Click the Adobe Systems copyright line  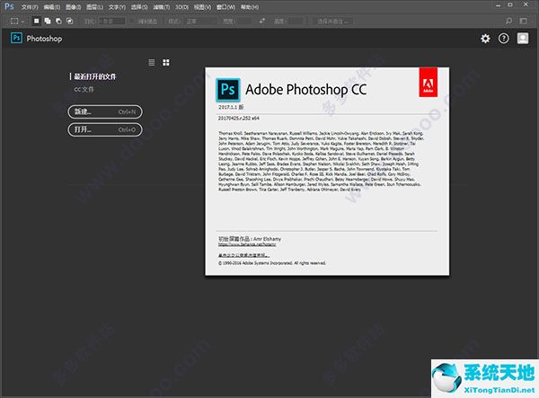tap(272, 263)
